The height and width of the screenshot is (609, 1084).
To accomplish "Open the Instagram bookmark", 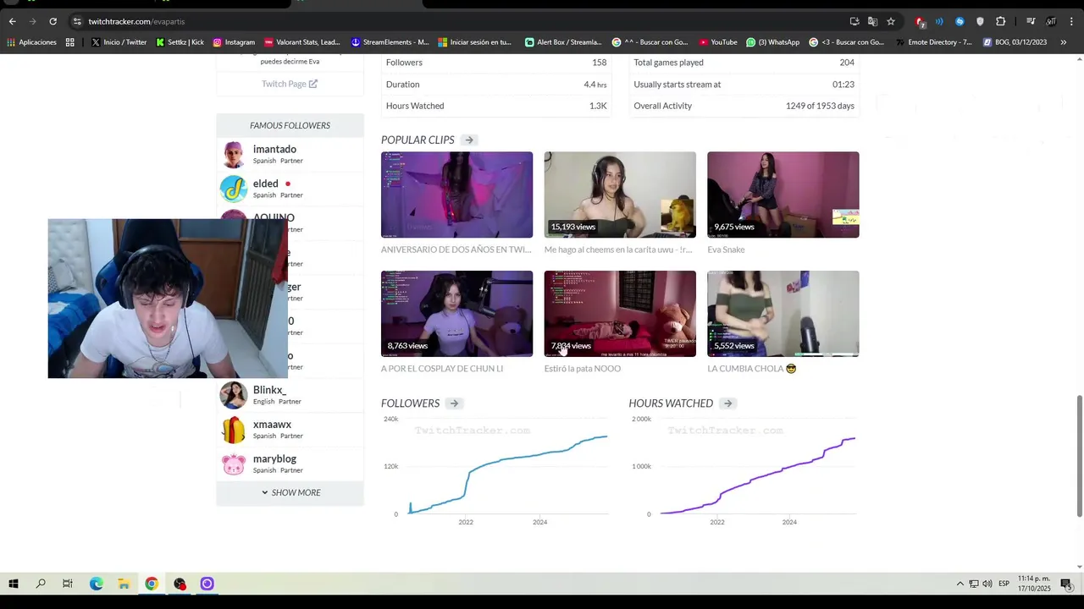I will 234,42.
